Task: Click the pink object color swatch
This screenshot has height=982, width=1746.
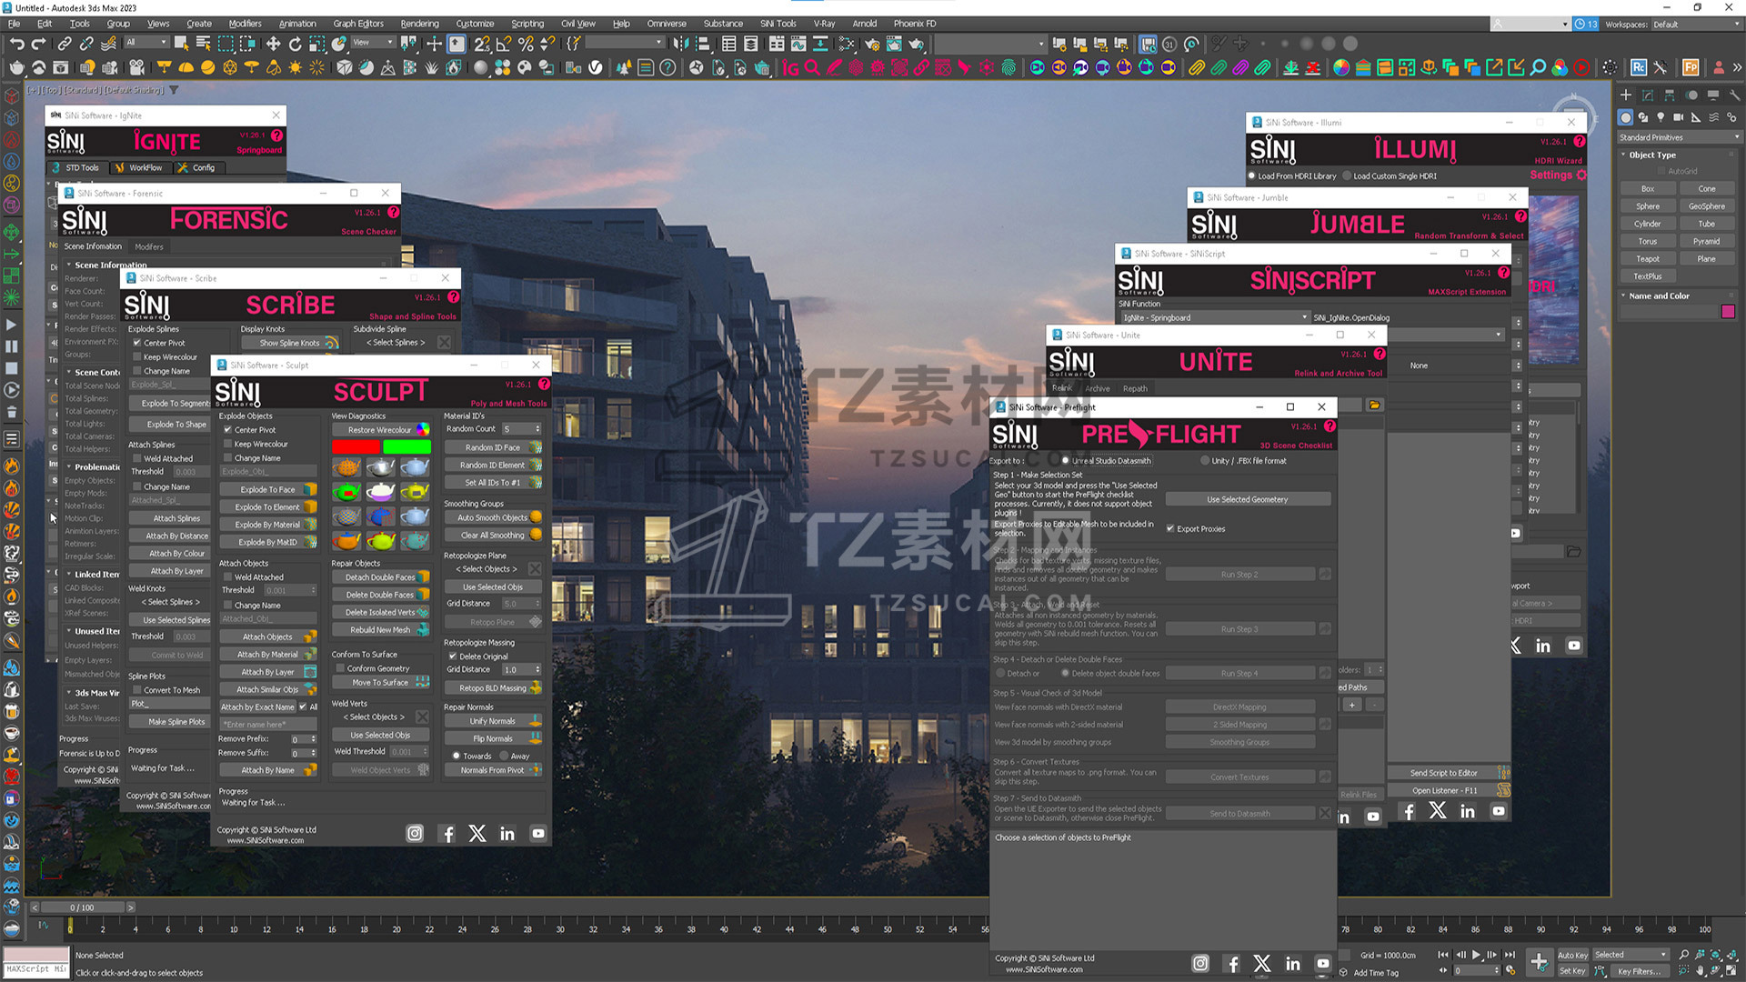Action: [x=1728, y=312]
